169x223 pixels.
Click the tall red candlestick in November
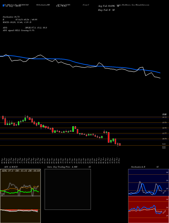coord(109,137)
